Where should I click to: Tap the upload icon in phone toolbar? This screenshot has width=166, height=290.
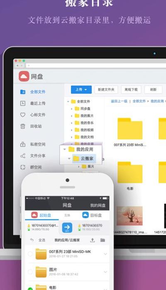92,240
